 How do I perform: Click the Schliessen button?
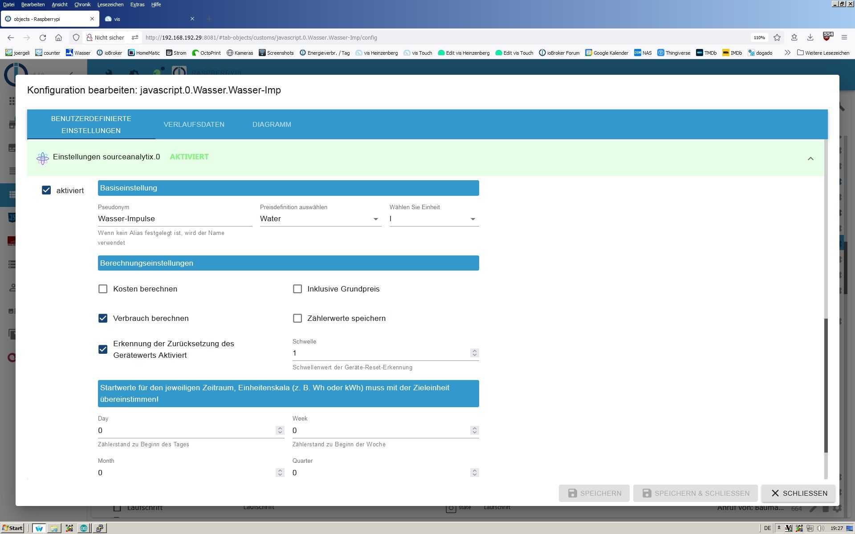pos(798,493)
